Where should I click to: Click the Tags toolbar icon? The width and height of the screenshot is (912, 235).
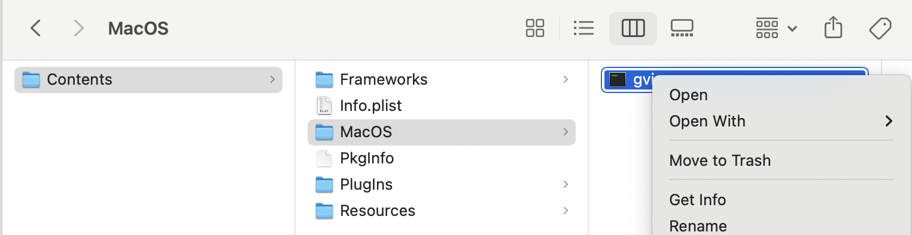coord(880,28)
